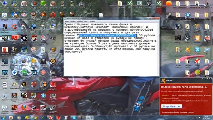This screenshot has width=213, height=120.
Task: Open the red Opera-like icon on the taskbar
Action: click(59, 118)
